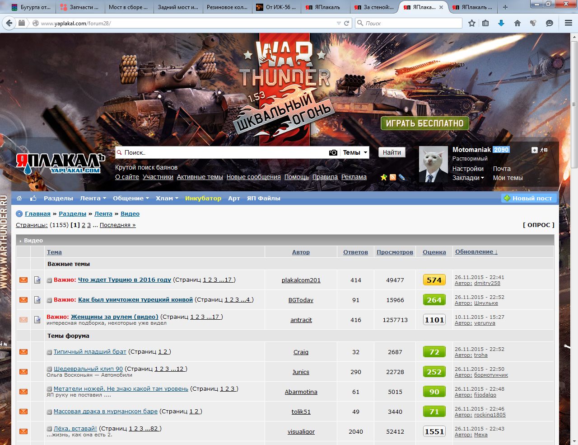Click the Найти search button
Image resolution: width=578 pixels, height=445 pixels.
coord(392,152)
